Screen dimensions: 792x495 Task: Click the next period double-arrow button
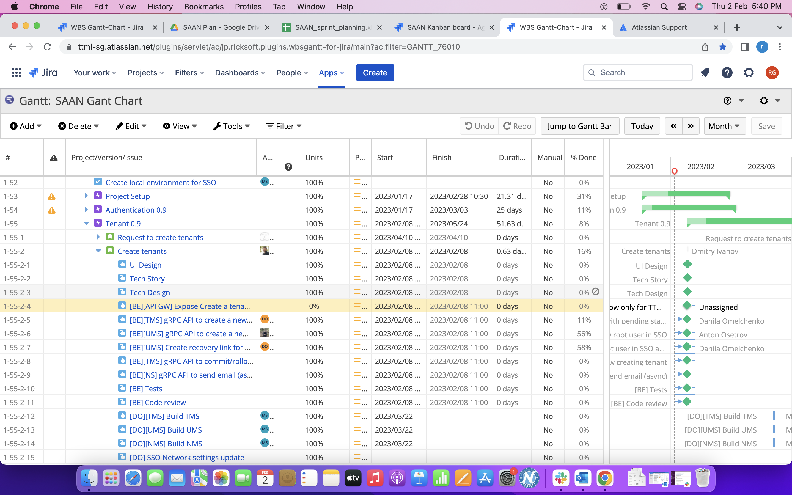pos(691,126)
